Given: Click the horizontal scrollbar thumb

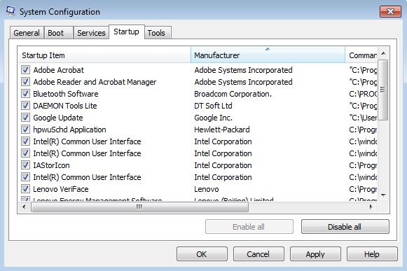Looking at the screenshot, I should pos(139,207).
